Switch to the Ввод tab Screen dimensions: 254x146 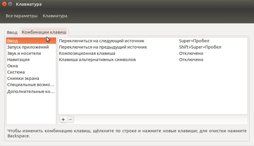pyautogui.click(x=12, y=32)
